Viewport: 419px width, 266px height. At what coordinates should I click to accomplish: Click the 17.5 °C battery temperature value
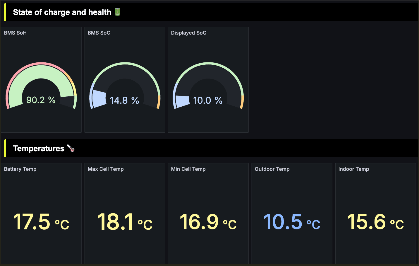click(41, 222)
